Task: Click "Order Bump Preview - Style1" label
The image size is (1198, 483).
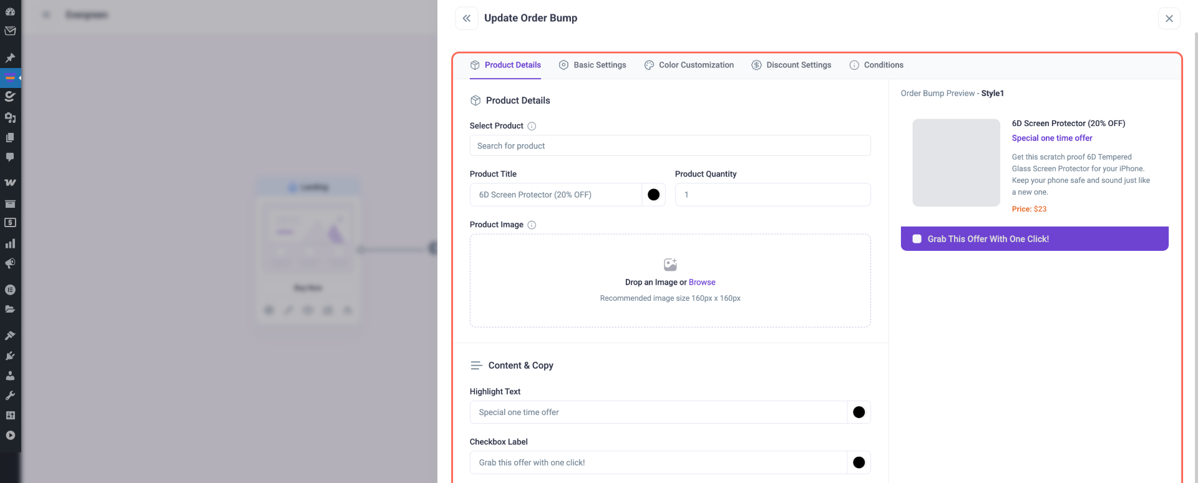Action: point(952,94)
